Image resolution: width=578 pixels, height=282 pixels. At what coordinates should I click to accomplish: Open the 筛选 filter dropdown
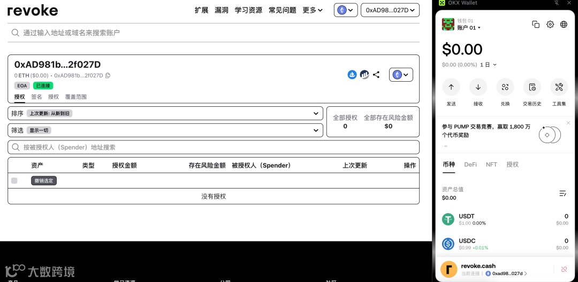(165, 130)
